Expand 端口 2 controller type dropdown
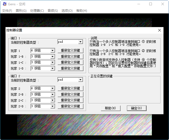 (x=80, y=80)
